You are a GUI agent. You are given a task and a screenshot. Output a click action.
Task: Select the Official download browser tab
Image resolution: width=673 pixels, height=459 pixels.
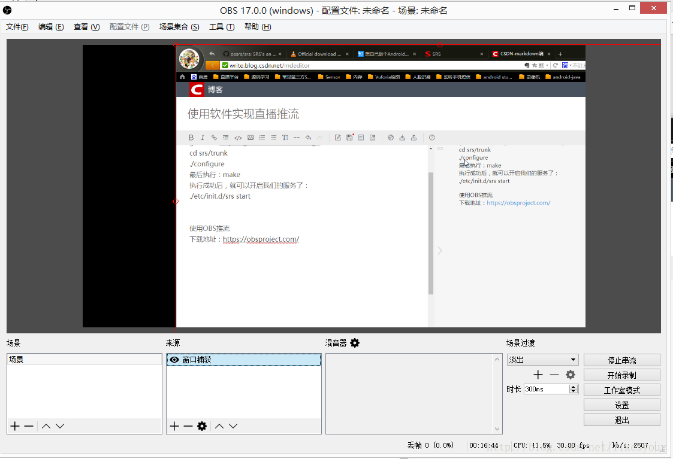[x=319, y=54]
